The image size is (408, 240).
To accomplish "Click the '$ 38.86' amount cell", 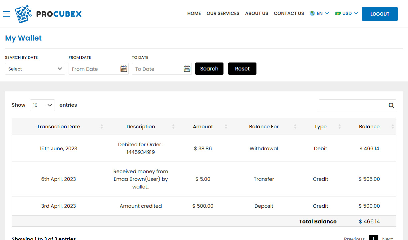I will pyautogui.click(x=203, y=149).
